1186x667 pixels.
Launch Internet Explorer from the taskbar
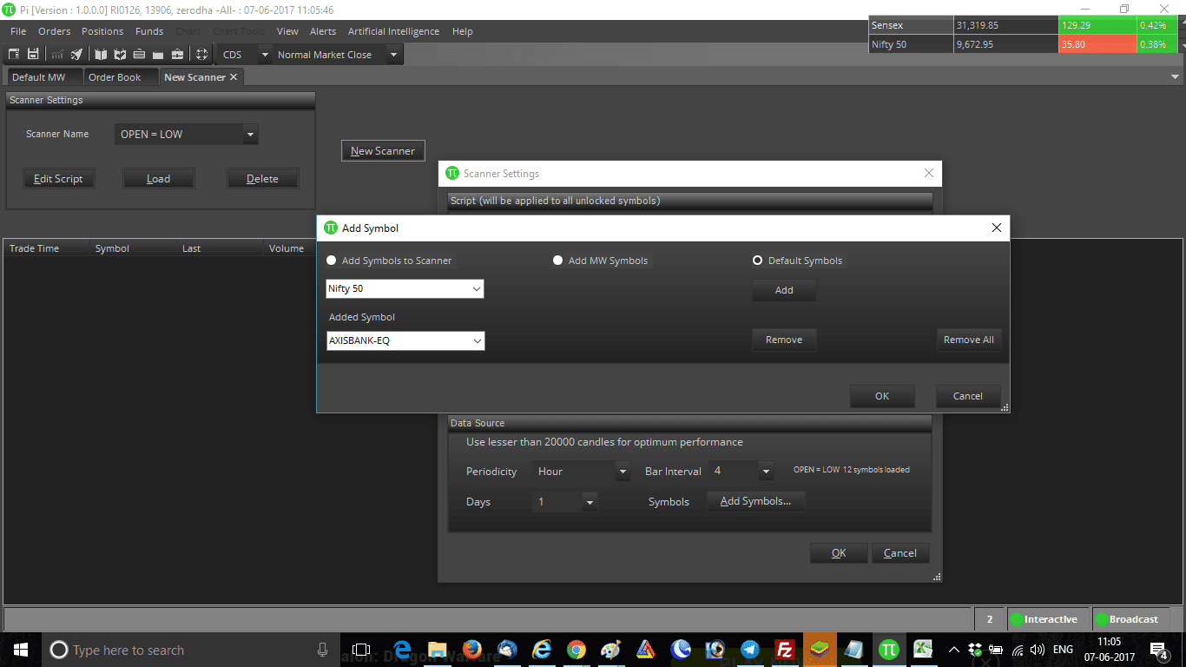(542, 650)
